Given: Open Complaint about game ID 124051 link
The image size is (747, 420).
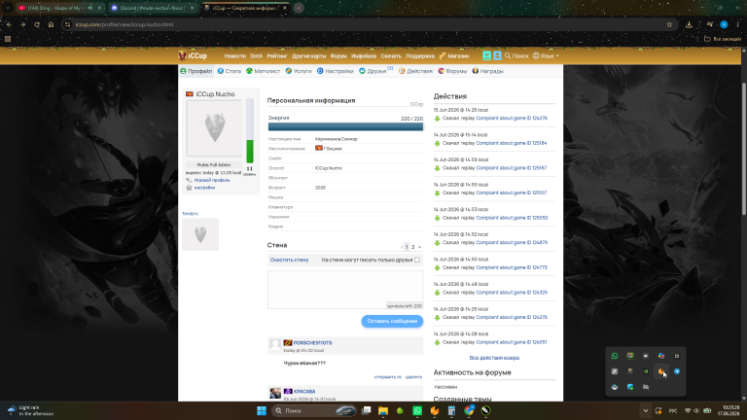Looking at the screenshot, I should [512, 342].
